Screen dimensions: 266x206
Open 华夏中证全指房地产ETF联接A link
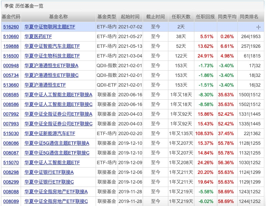[x=56, y=192]
